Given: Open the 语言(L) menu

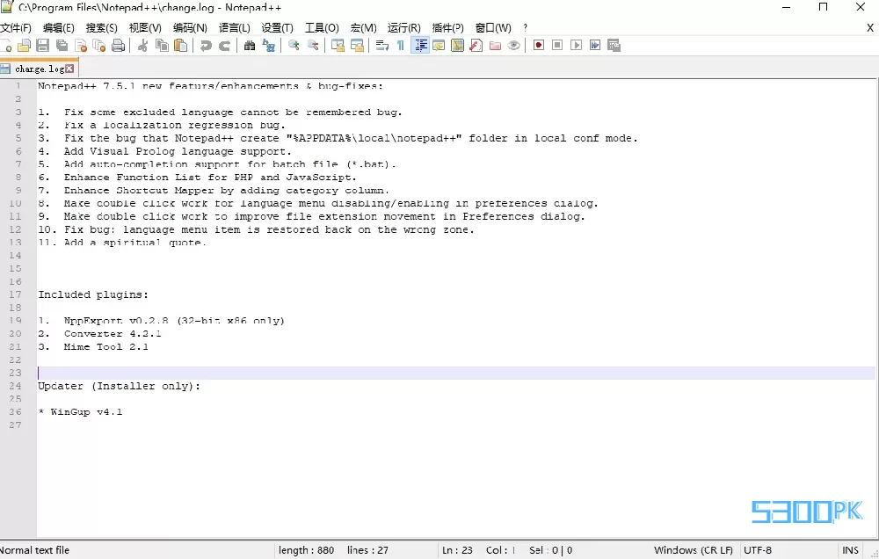Looking at the screenshot, I should [235, 27].
